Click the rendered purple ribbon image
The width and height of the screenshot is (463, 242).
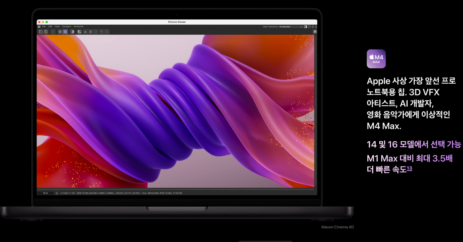tap(176, 111)
